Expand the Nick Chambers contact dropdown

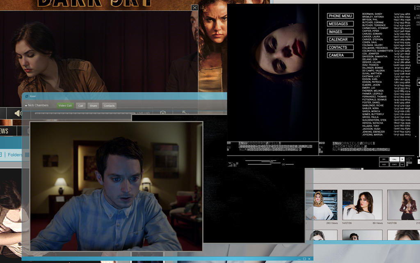pyautogui.click(x=26, y=106)
